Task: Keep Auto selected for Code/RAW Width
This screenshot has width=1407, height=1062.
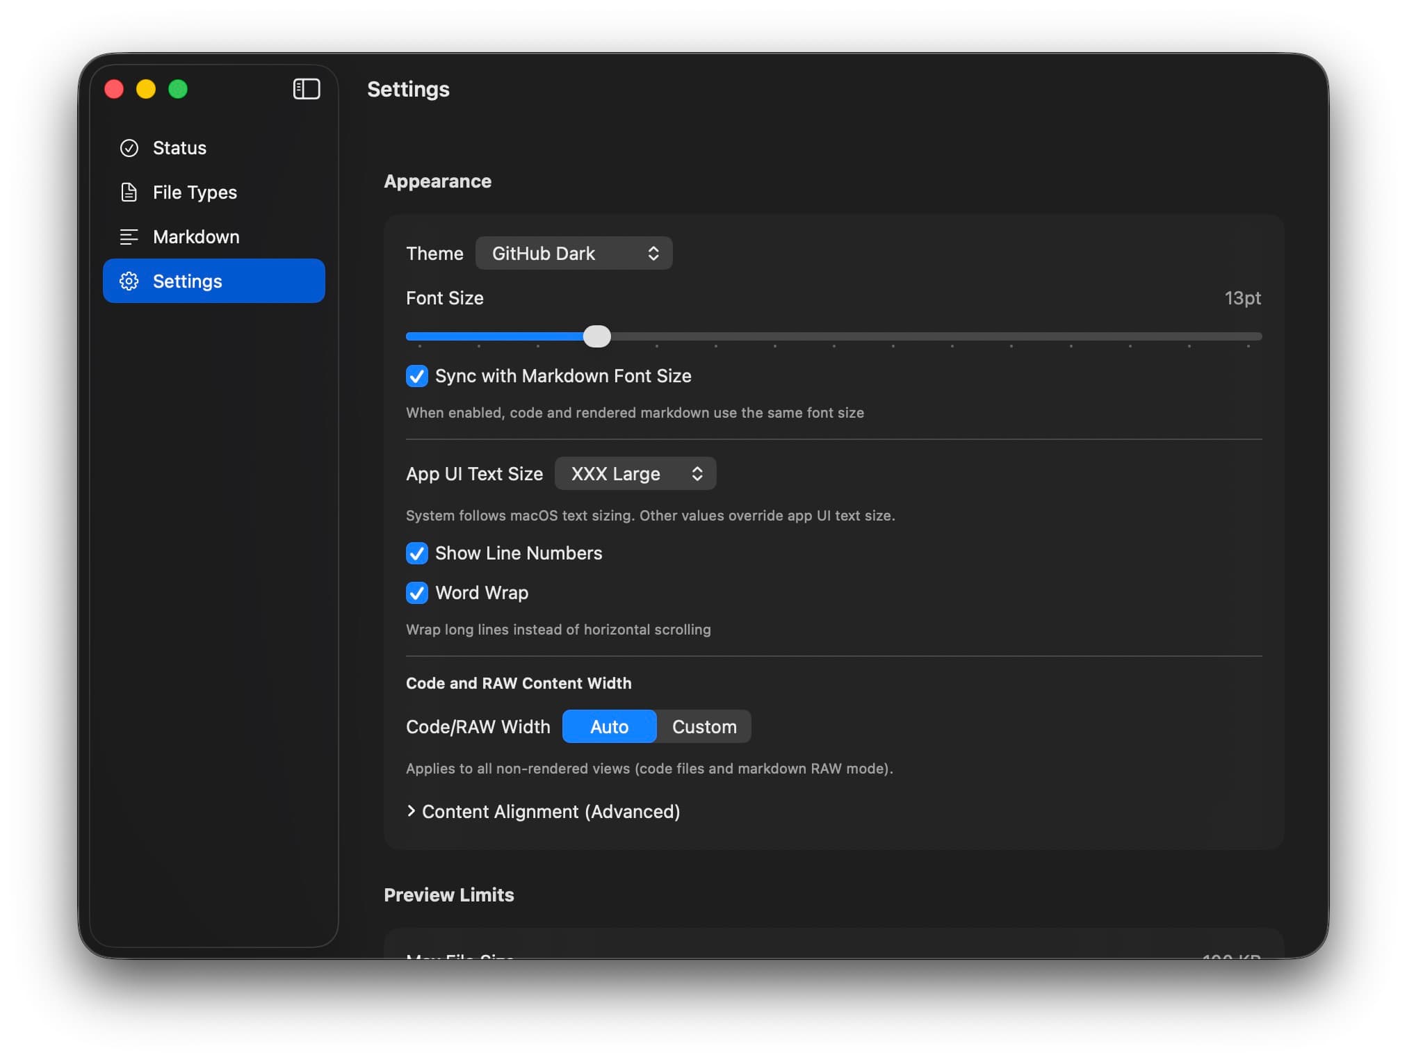Action: [608, 726]
